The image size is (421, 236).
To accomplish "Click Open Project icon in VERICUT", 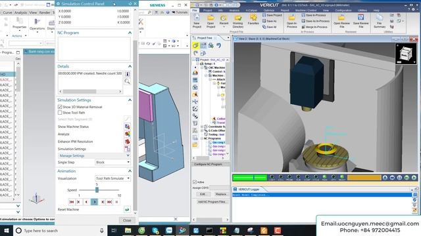I will [x=210, y=18].
